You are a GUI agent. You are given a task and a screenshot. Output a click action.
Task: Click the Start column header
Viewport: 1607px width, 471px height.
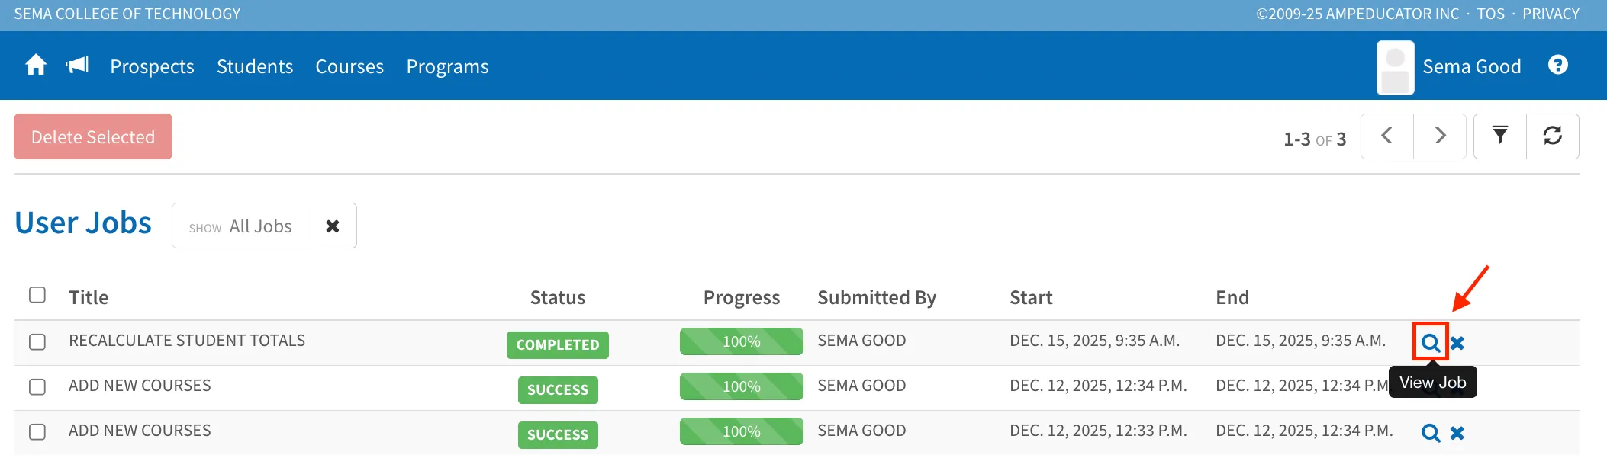pyautogui.click(x=1031, y=297)
